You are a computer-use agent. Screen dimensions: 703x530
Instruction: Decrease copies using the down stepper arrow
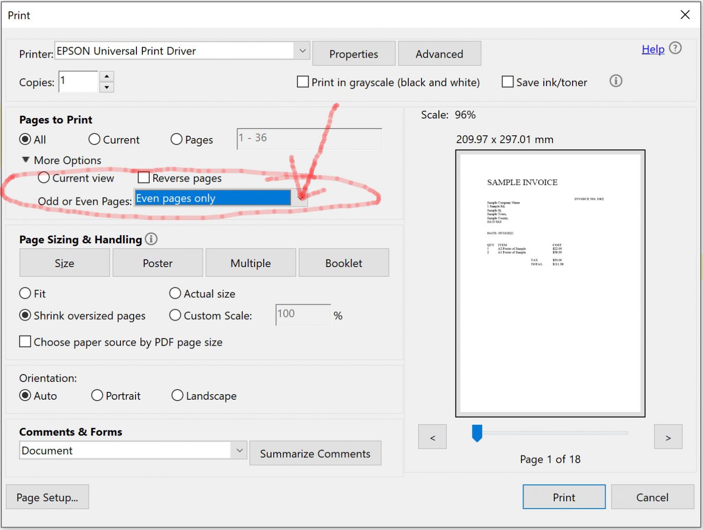(x=107, y=87)
